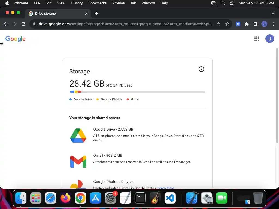Open Finder from the dock
Screen dimensions: 279x209
pyautogui.click(x=21, y=198)
